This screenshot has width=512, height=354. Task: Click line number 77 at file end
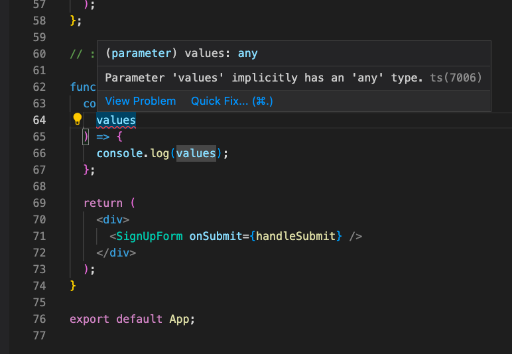coord(38,335)
